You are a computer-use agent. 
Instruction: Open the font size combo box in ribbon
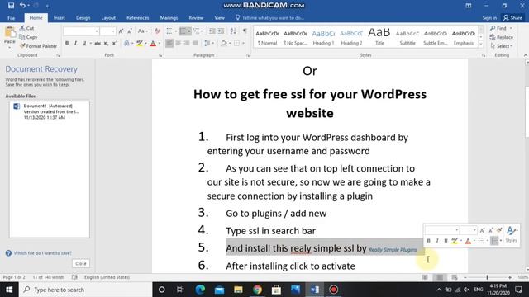tap(108, 31)
